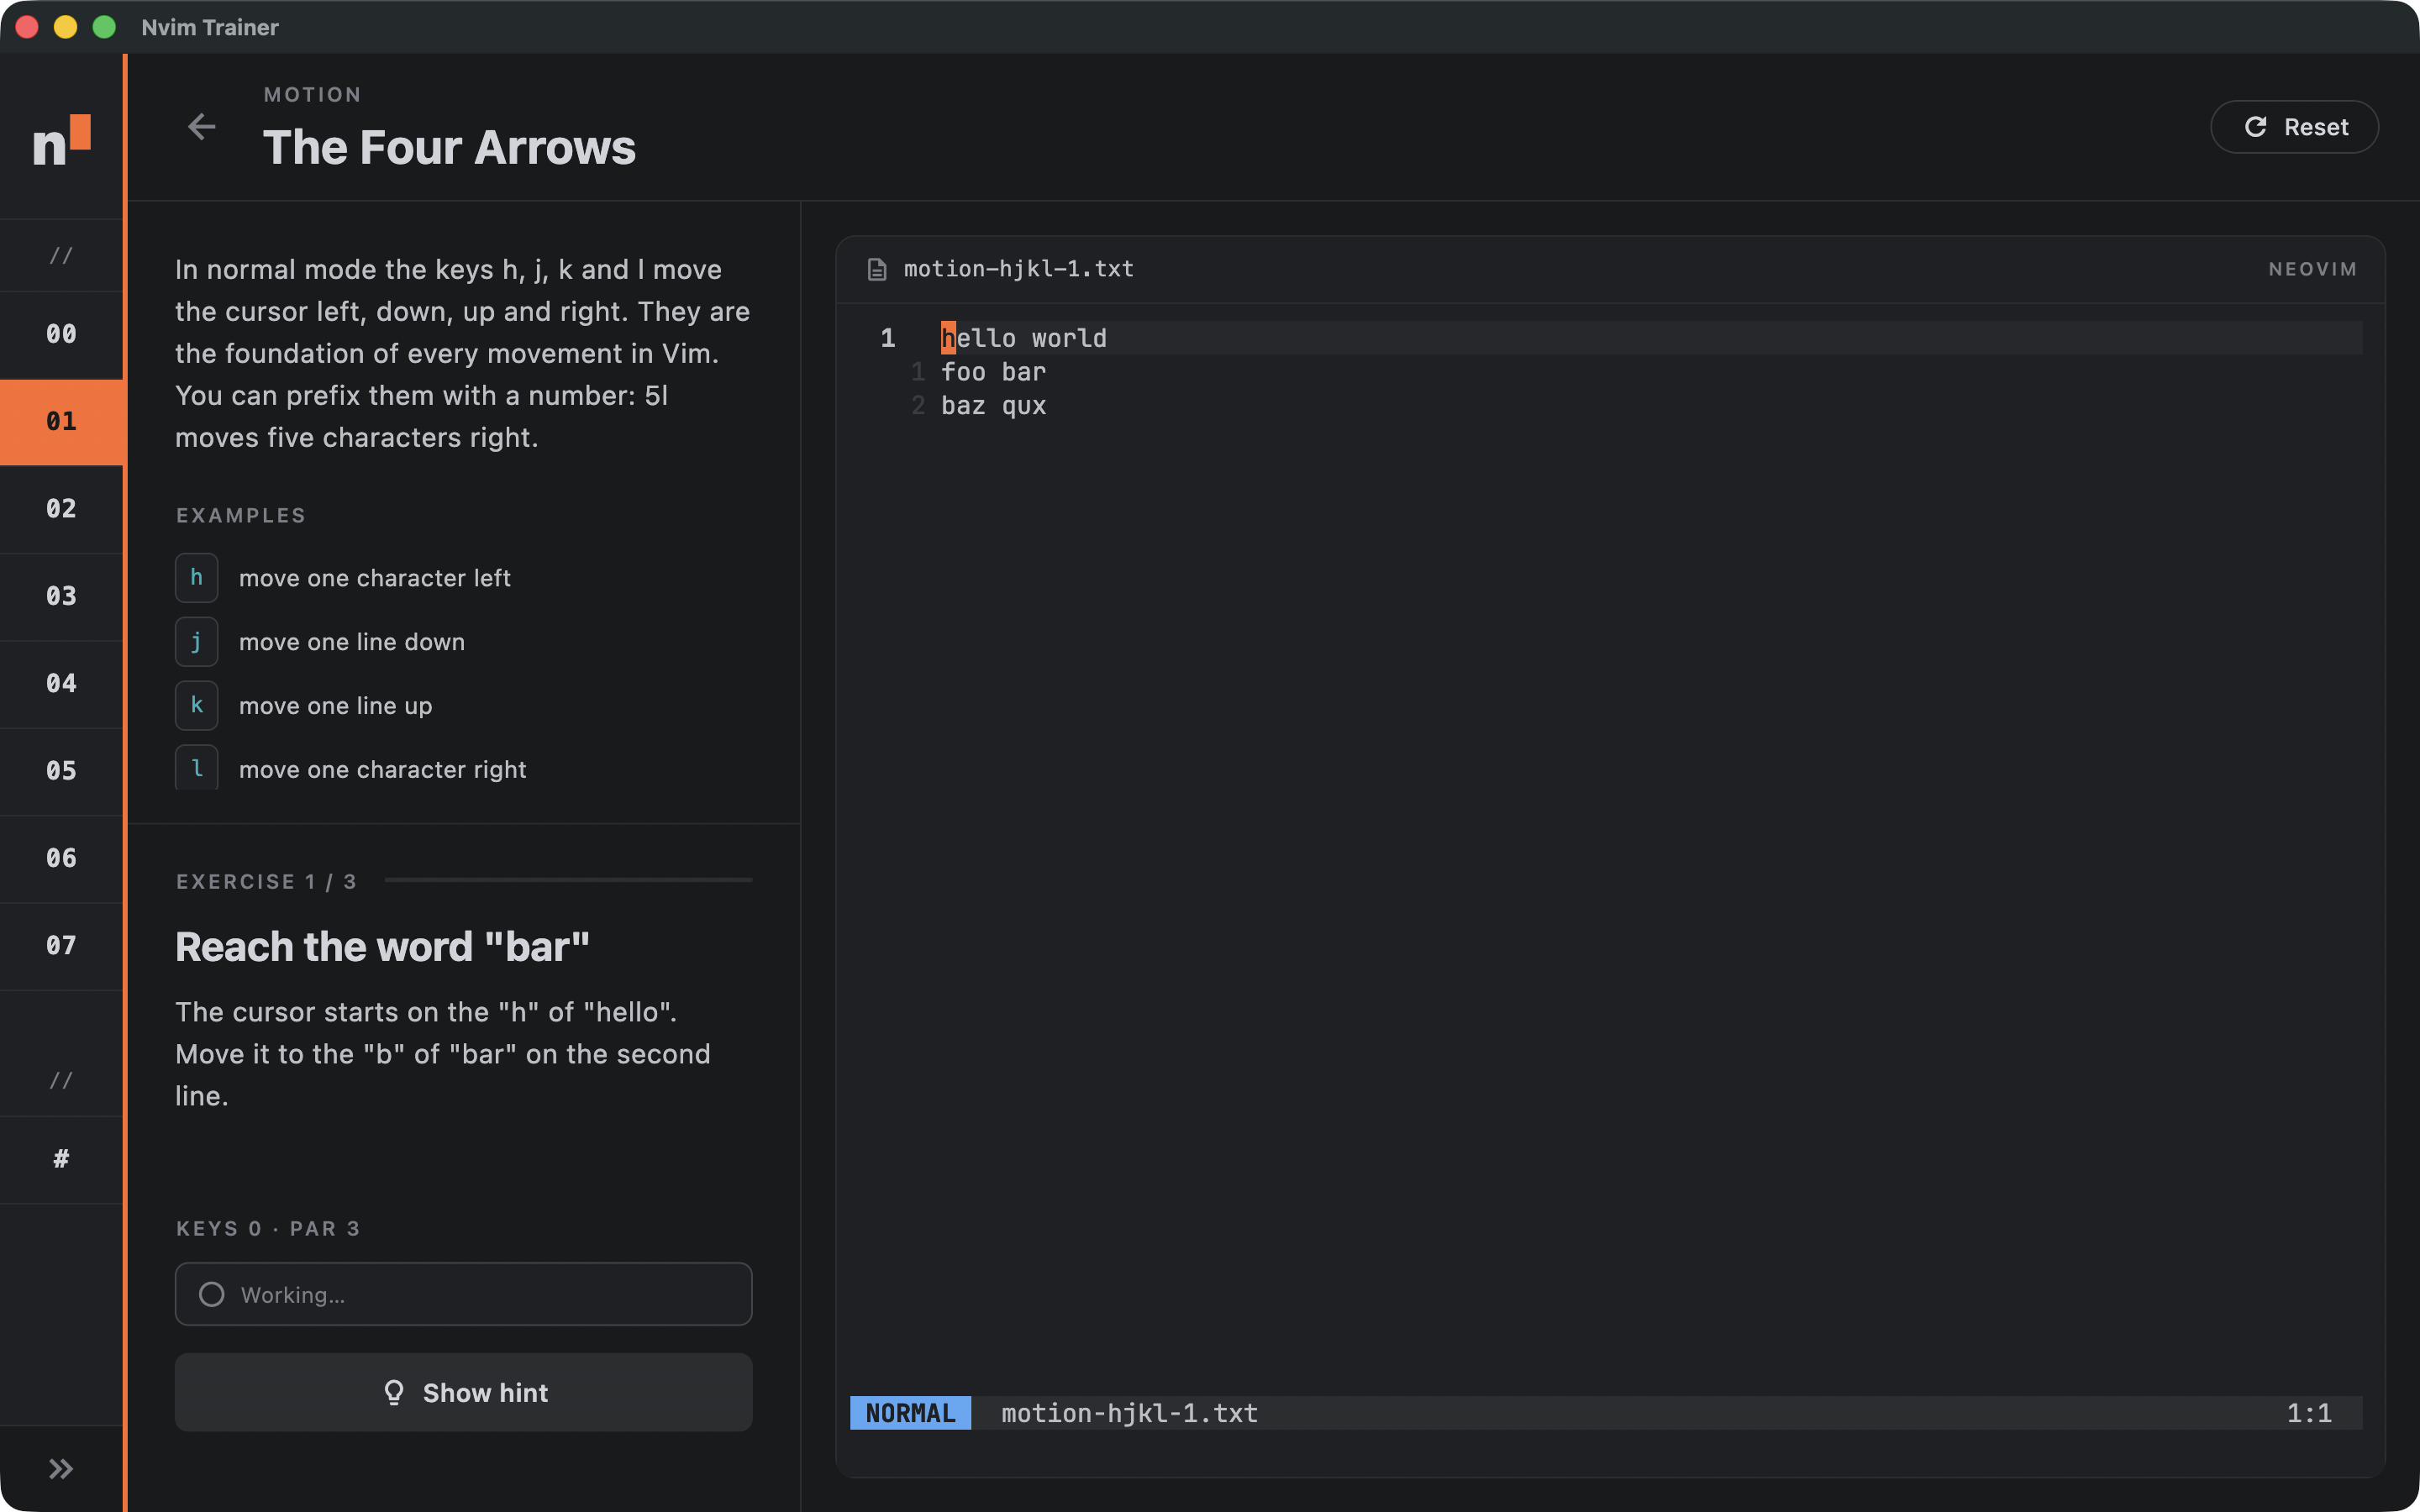Click the MOTION category label
2420x1512 pixels.
click(x=312, y=95)
